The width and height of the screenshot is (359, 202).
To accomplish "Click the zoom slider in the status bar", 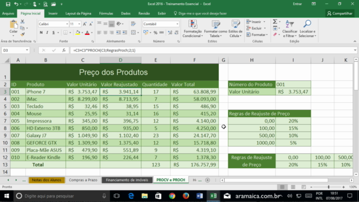I will coord(329,187).
